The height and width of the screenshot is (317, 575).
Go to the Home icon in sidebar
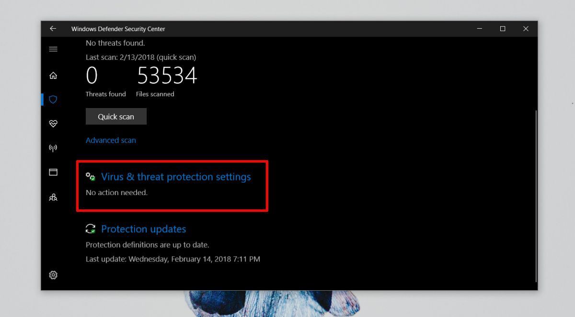coord(53,75)
